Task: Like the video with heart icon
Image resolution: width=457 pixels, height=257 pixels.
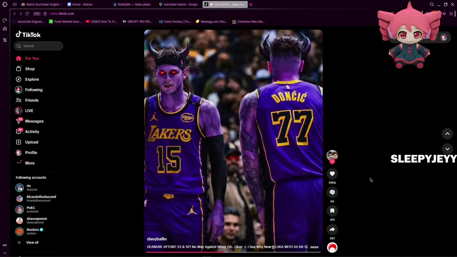Action: (332, 173)
